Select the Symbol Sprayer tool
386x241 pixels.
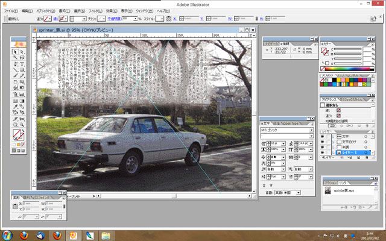point(15,95)
